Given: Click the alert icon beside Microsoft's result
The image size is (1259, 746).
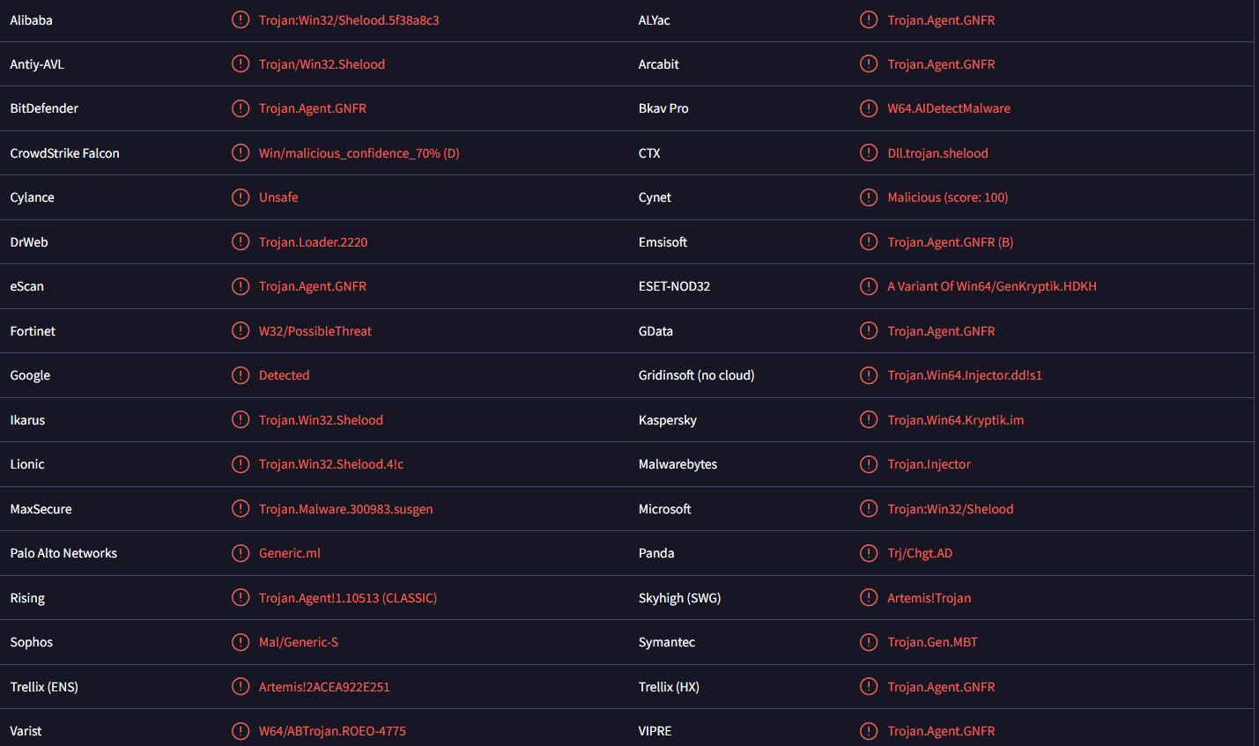Looking at the screenshot, I should (x=869, y=508).
